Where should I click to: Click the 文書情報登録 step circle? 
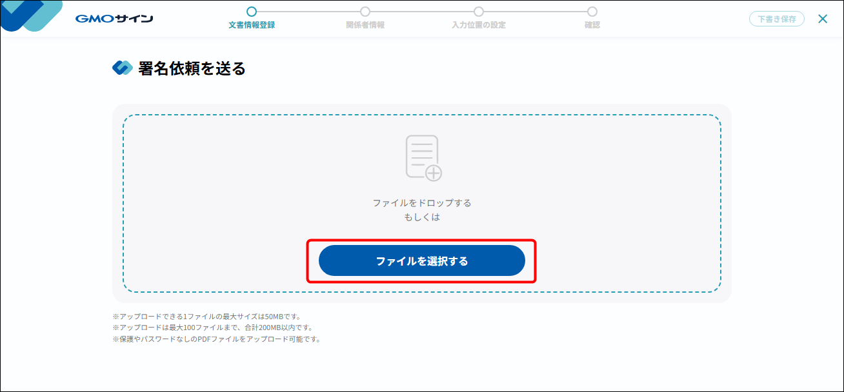[x=252, y=12]
